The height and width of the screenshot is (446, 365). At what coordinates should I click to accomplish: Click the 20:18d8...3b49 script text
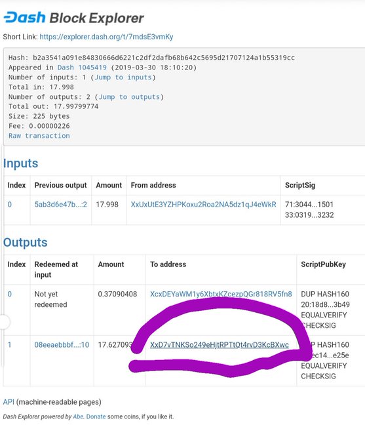click(x=325, y=304)
